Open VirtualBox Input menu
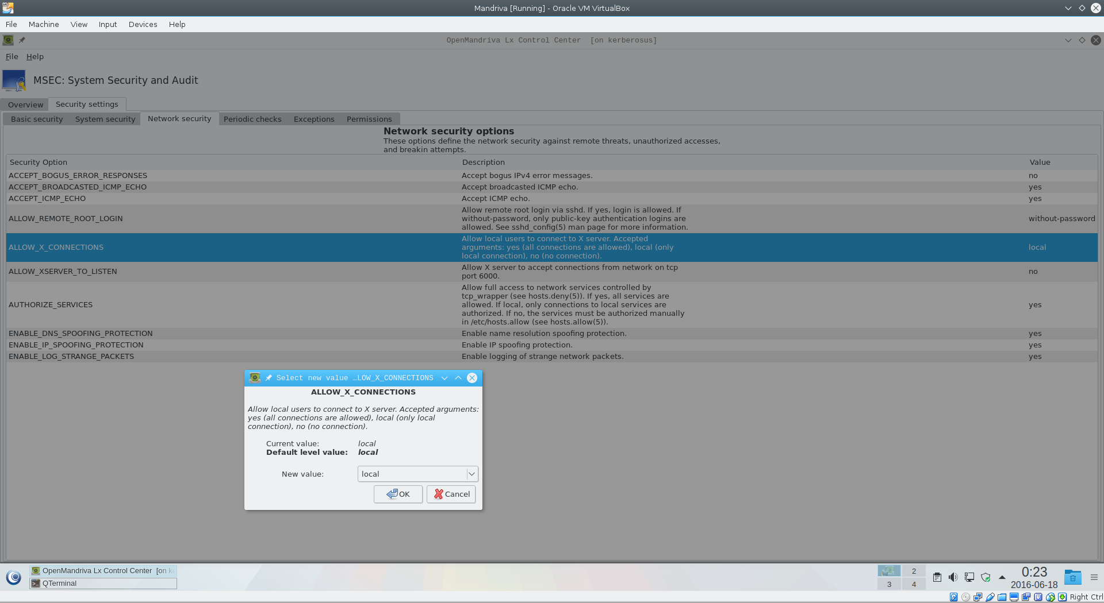The image size is (1104, 603). click(108, 24)
